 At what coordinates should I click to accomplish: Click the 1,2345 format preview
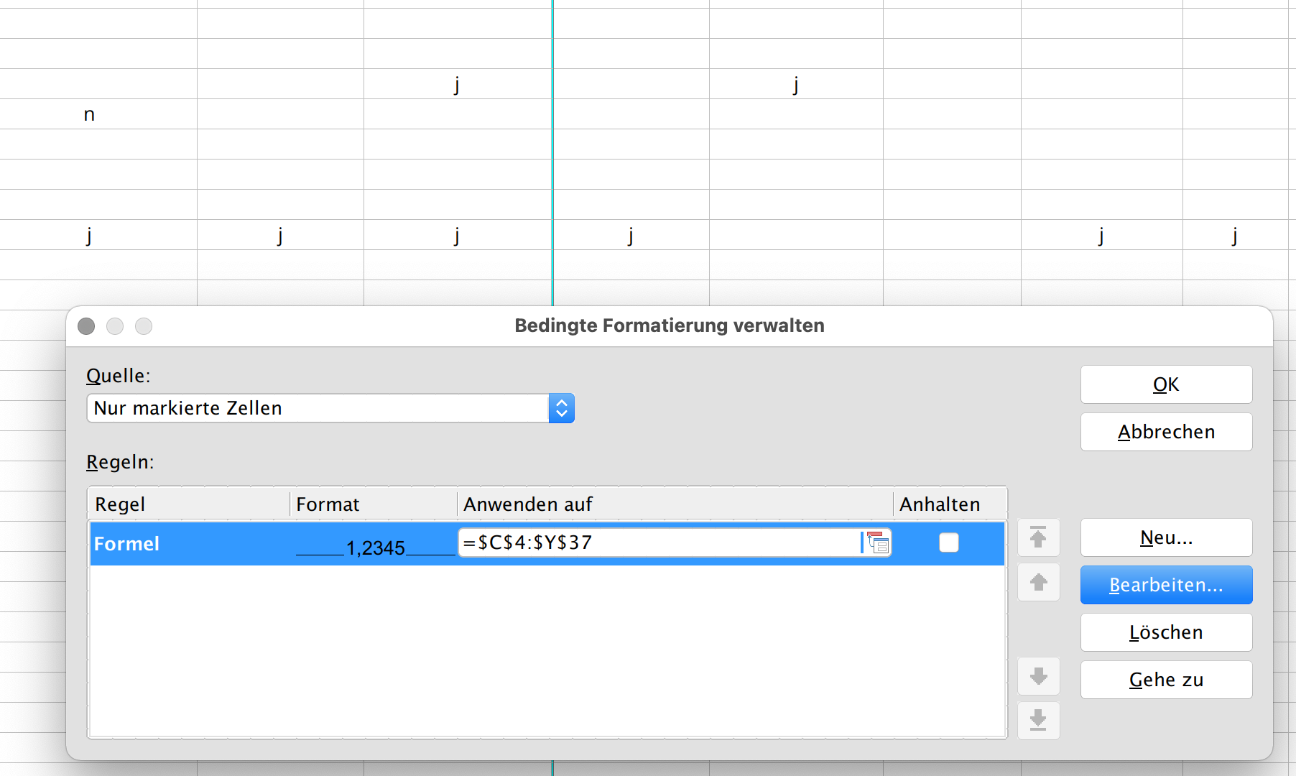coord(375,548)
